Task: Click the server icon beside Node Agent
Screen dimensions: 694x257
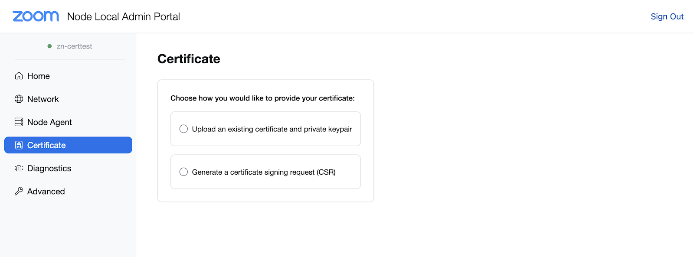Action: tap(19, 122)
